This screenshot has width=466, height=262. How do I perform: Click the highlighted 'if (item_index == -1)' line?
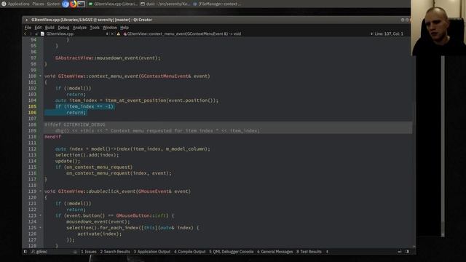point(84,106)
